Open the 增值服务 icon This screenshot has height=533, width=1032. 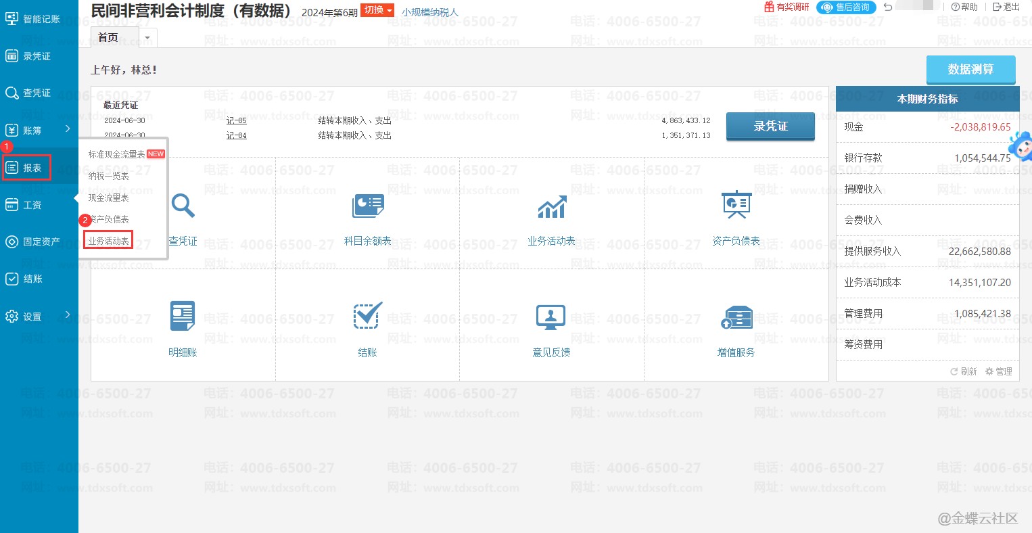[x=736, y=317]
